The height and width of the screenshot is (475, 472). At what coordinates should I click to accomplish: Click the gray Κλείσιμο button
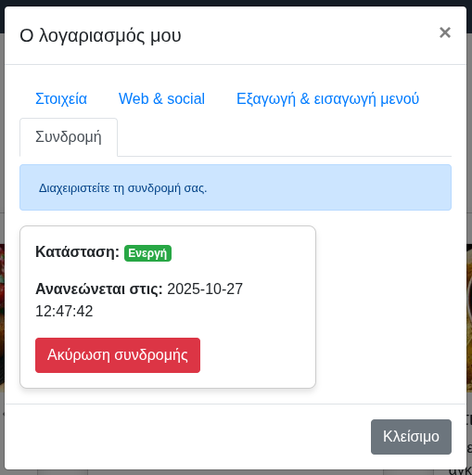coord(411,437)
